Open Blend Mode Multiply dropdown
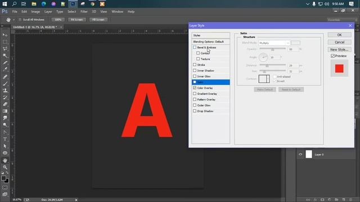The height and width of the screenshot is (202, 360). 274,43
